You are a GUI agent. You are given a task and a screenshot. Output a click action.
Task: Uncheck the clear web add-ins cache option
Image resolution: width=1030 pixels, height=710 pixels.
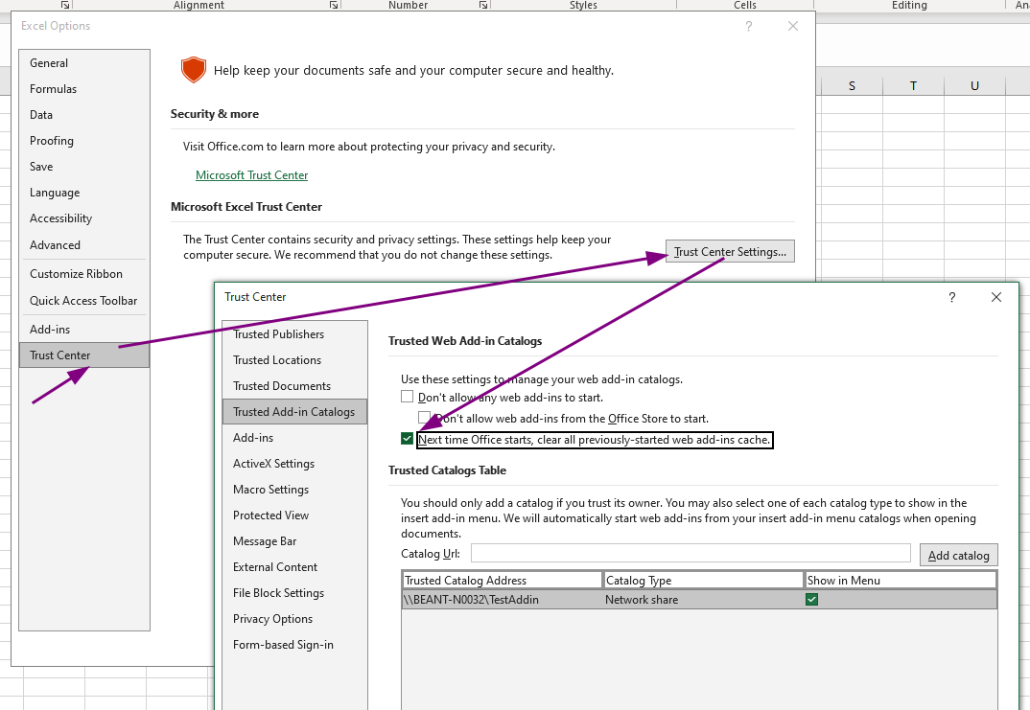click(408, 440)
